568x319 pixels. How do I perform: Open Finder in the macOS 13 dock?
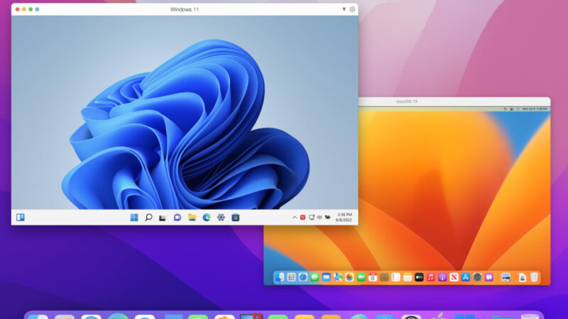tap(280, 277)
